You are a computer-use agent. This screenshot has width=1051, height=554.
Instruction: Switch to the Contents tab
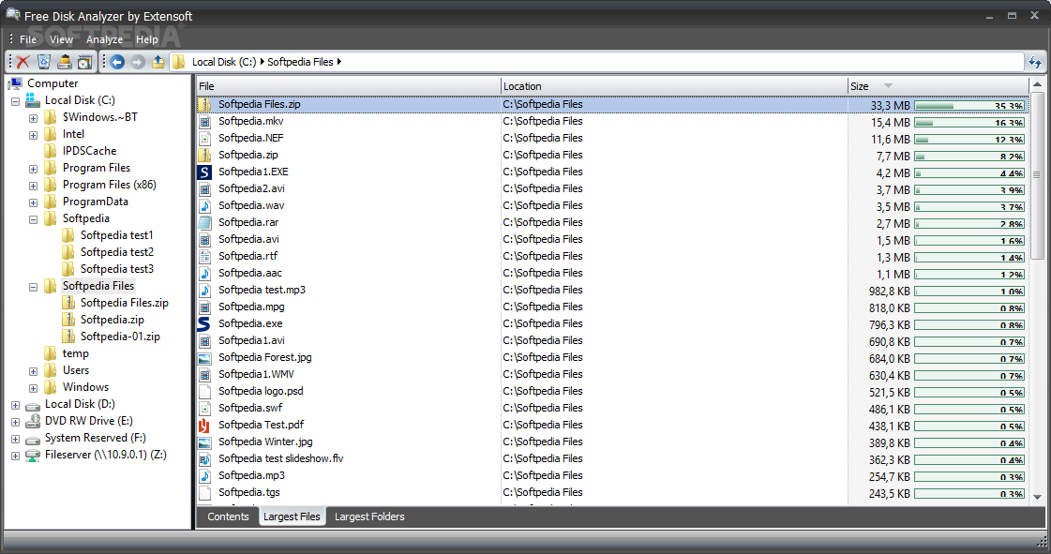[228, 517]
